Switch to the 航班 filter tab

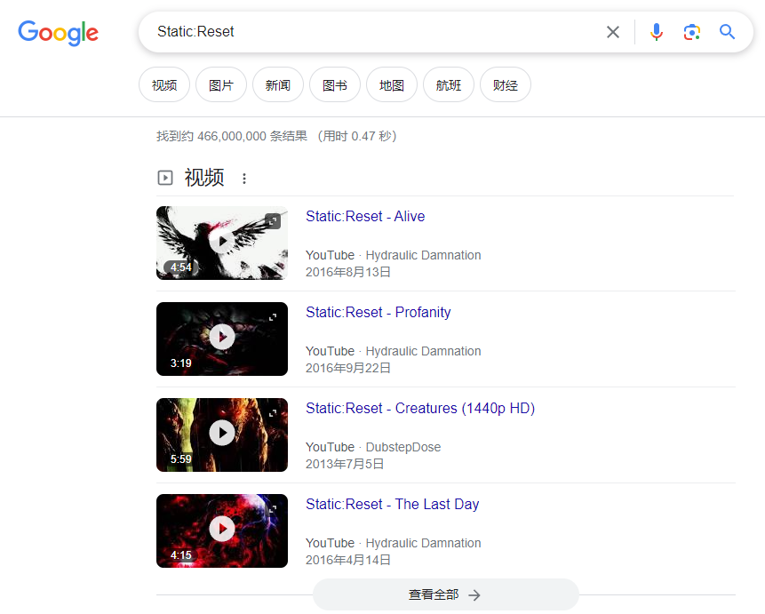click(x=449, y=85)
